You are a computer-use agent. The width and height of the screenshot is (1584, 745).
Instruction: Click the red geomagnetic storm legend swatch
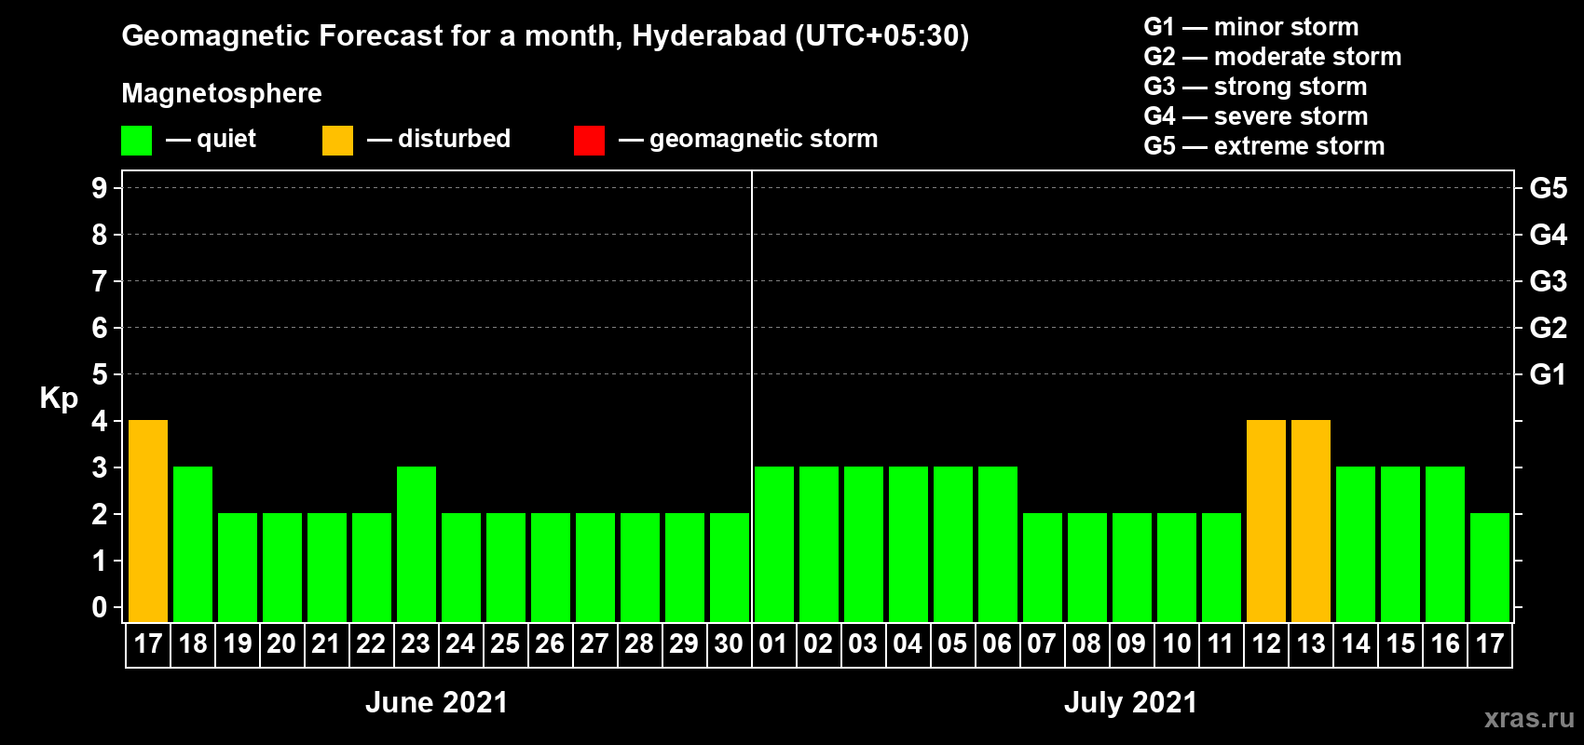[x=589, y=141]
